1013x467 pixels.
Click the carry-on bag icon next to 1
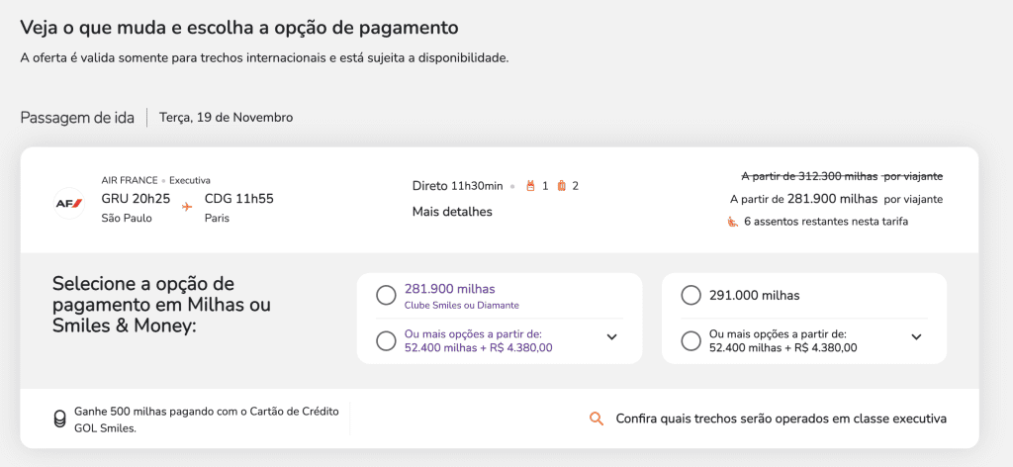click(530, 185)
